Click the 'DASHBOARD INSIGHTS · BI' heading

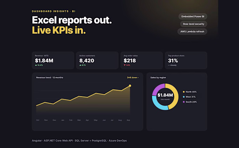pos(54,11)
